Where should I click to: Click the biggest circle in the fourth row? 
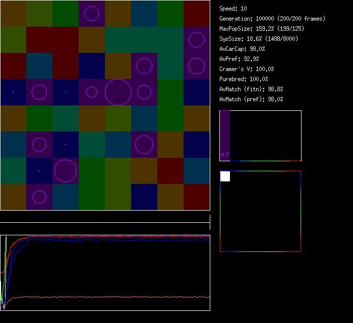pyautogui.click(x=118, y=92)
